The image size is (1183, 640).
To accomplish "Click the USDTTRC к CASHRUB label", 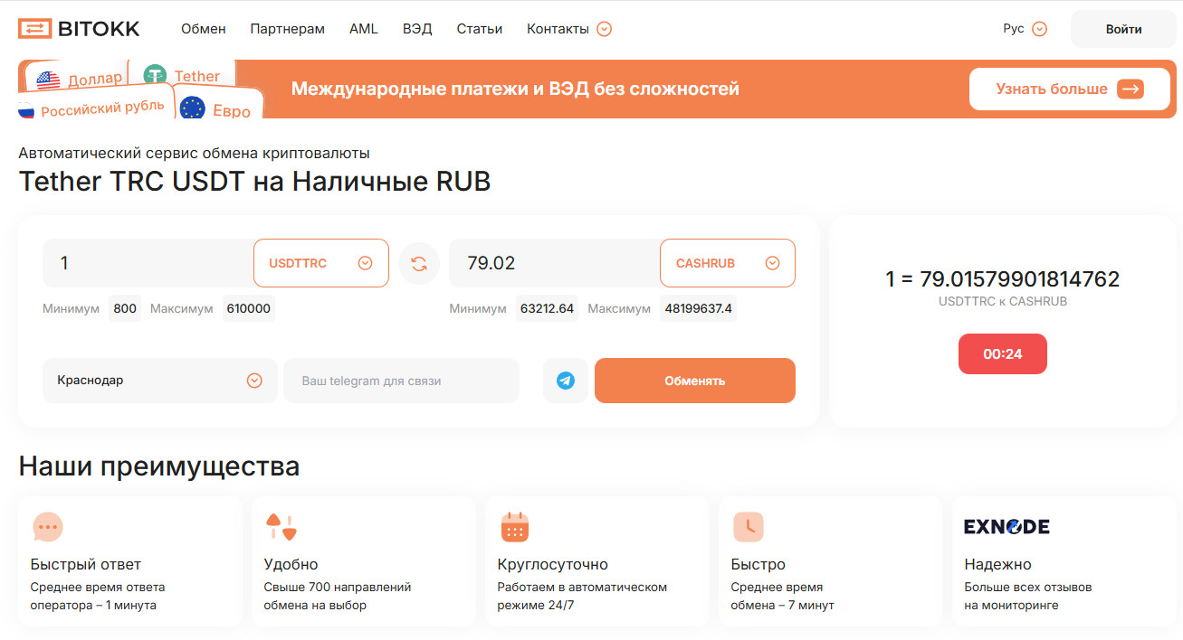I will 1003,301.
